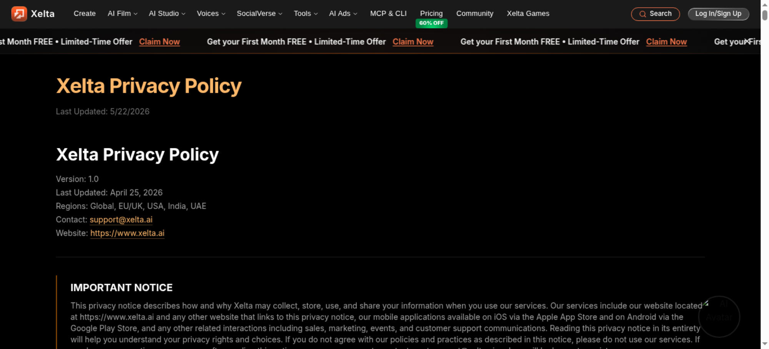
Task: Close the promotional offer banner
Action: [747, 41]
